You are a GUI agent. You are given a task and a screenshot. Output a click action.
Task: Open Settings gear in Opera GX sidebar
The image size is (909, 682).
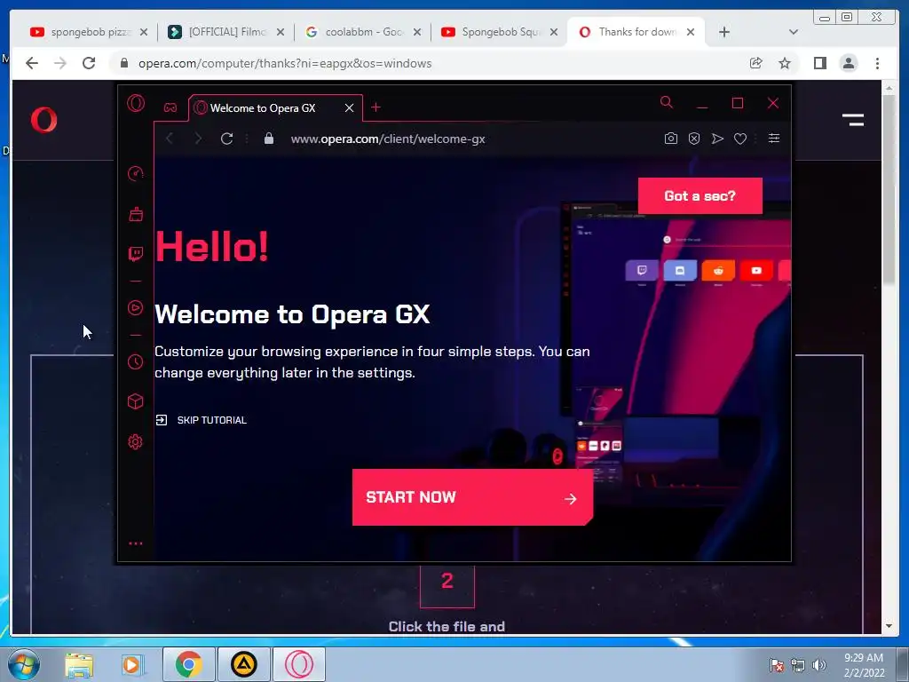point(135,442)
